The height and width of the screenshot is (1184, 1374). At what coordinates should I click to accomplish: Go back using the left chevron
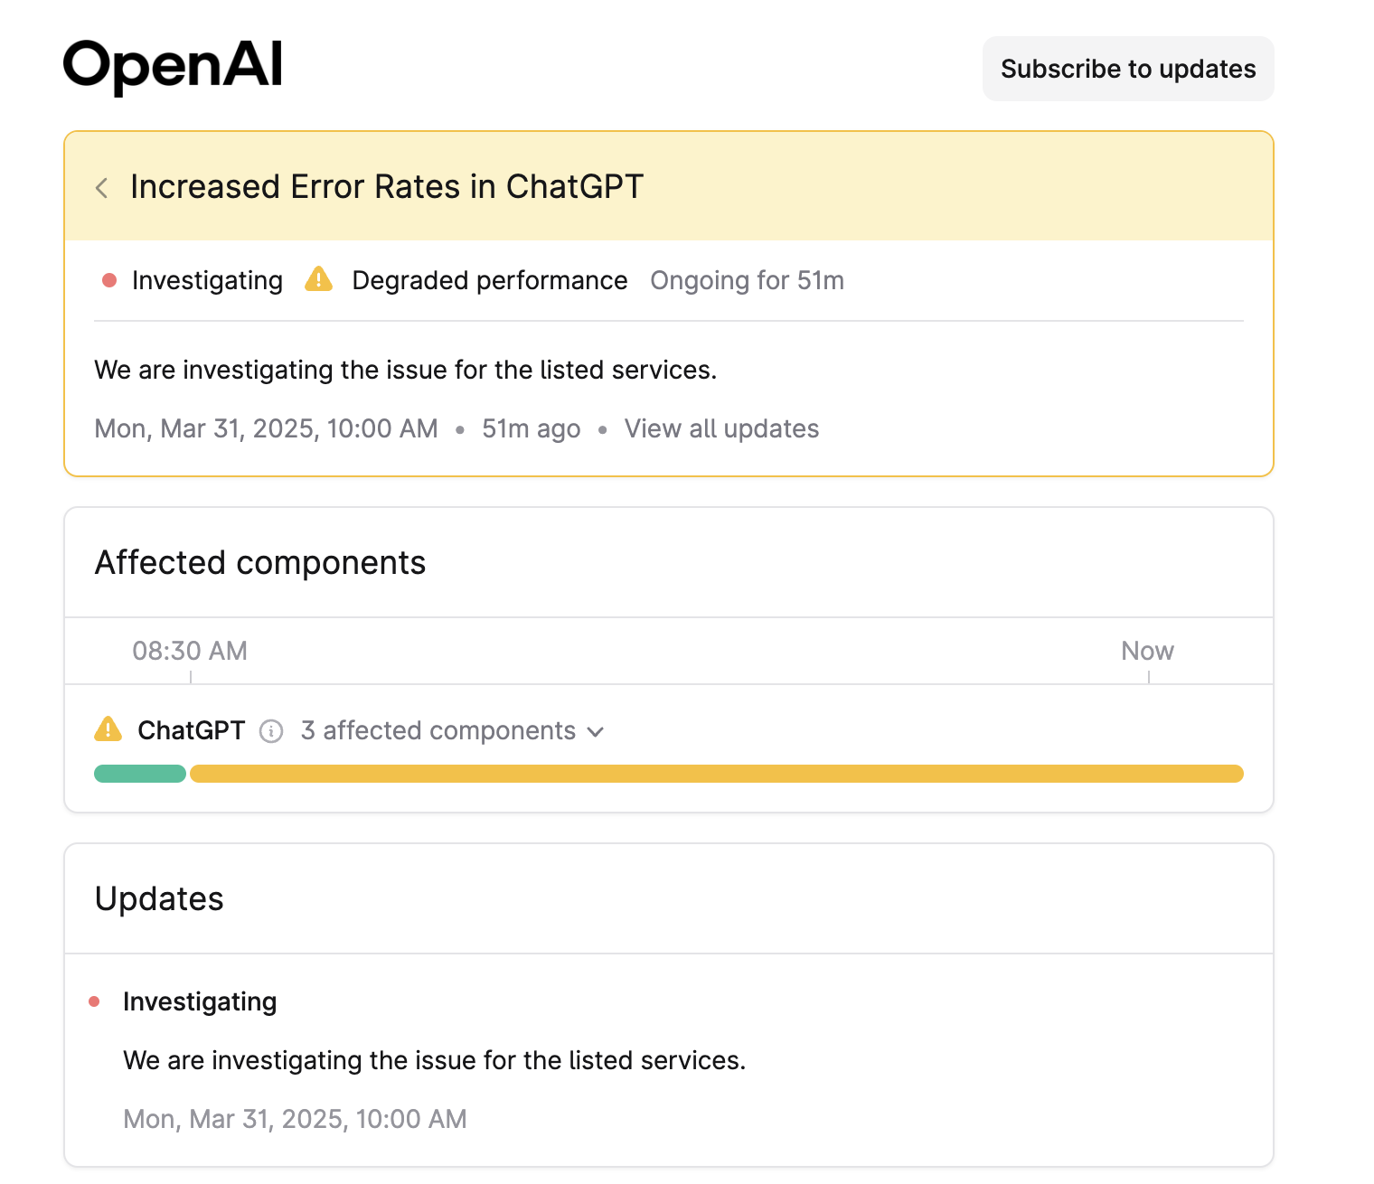tap(101, 188)
